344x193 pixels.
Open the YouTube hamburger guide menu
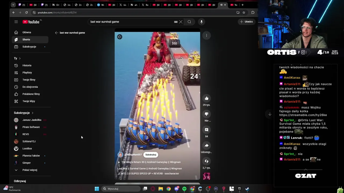click(x=16, y=22)
